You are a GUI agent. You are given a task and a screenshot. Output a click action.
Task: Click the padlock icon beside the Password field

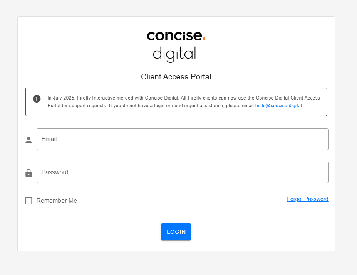[x=28, y=173]
